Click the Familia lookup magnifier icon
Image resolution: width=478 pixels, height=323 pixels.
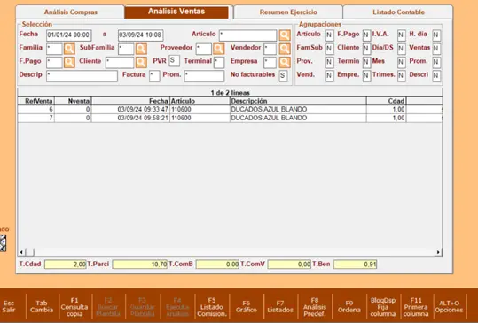coord(69,49)
